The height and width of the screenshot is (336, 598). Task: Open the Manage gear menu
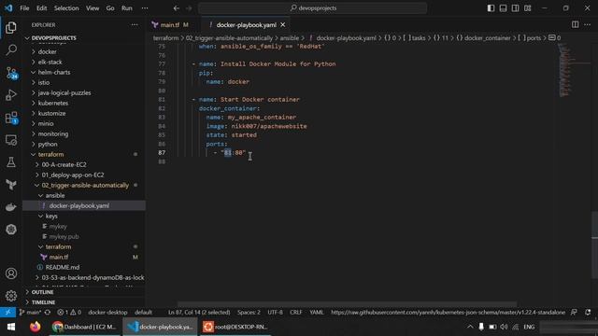coord(11,296)
